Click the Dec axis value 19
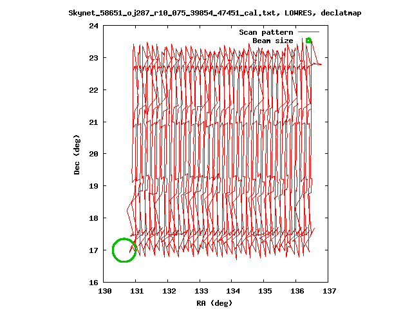 point(94,186)
